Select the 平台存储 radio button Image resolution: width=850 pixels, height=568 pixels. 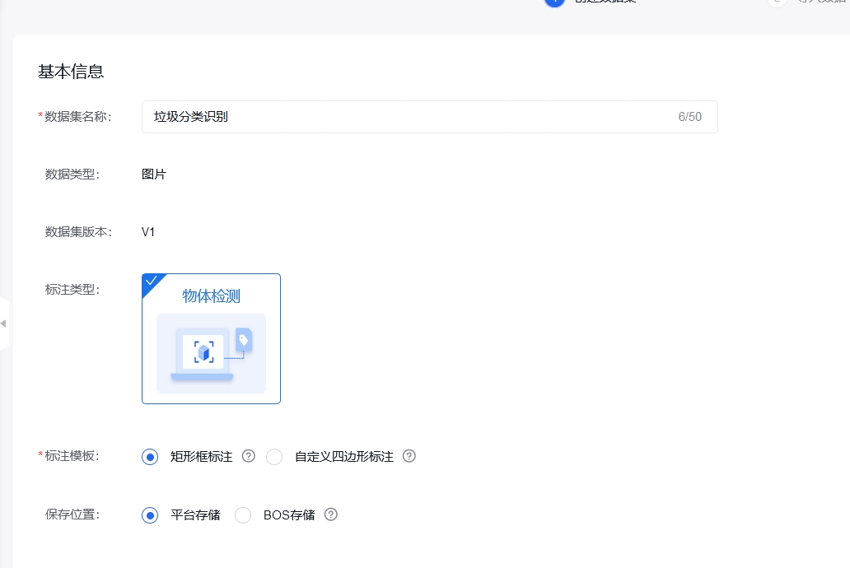coord(150,514)
